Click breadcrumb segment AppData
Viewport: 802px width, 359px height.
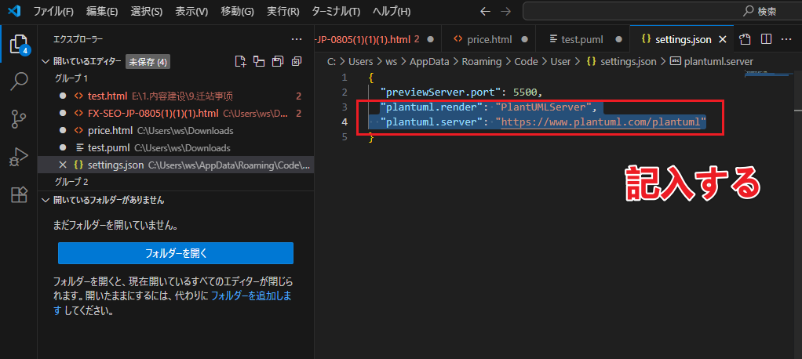(429, 61)
